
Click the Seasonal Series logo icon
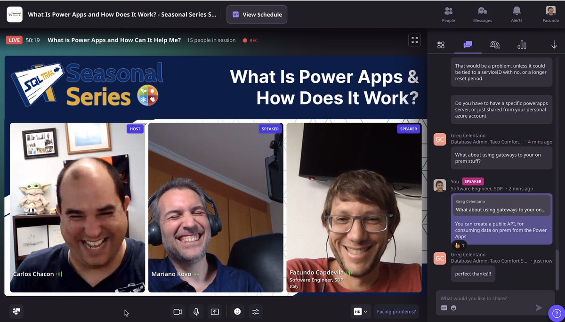pyautogui.click(x=15, y=14)
